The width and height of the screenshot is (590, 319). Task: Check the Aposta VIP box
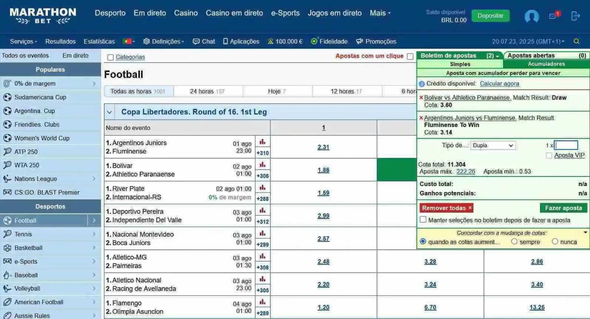click(549, 155)
